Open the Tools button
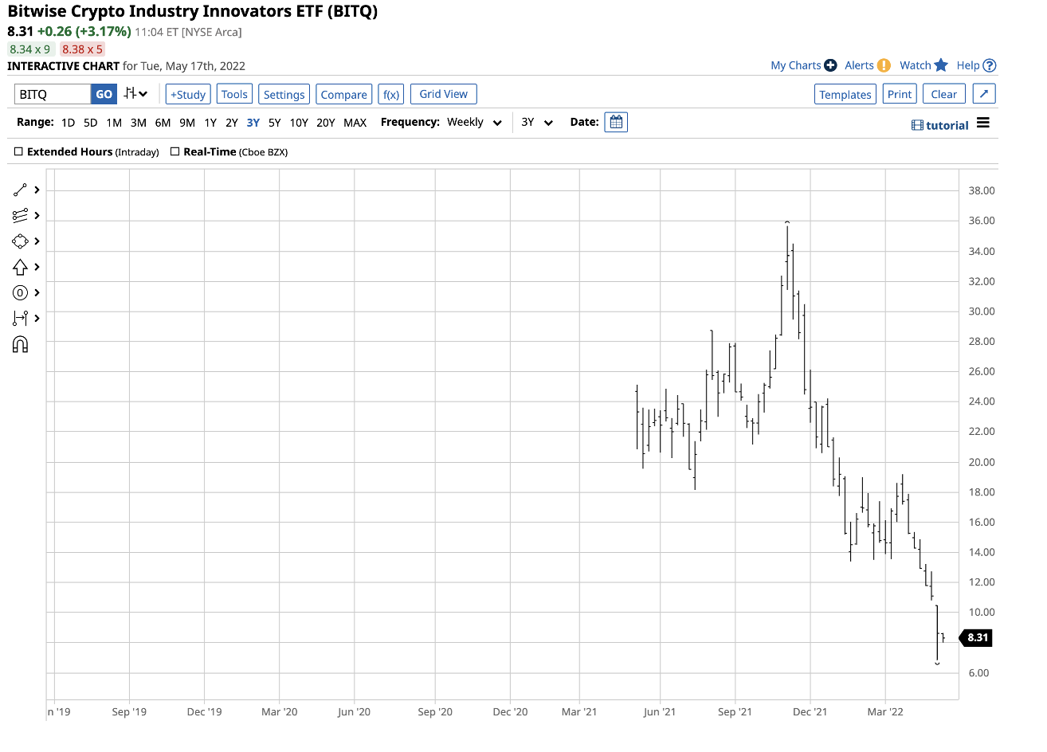 click(234, 94)
